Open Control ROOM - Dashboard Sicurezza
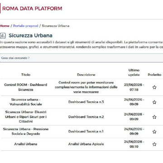 [26, 87]
